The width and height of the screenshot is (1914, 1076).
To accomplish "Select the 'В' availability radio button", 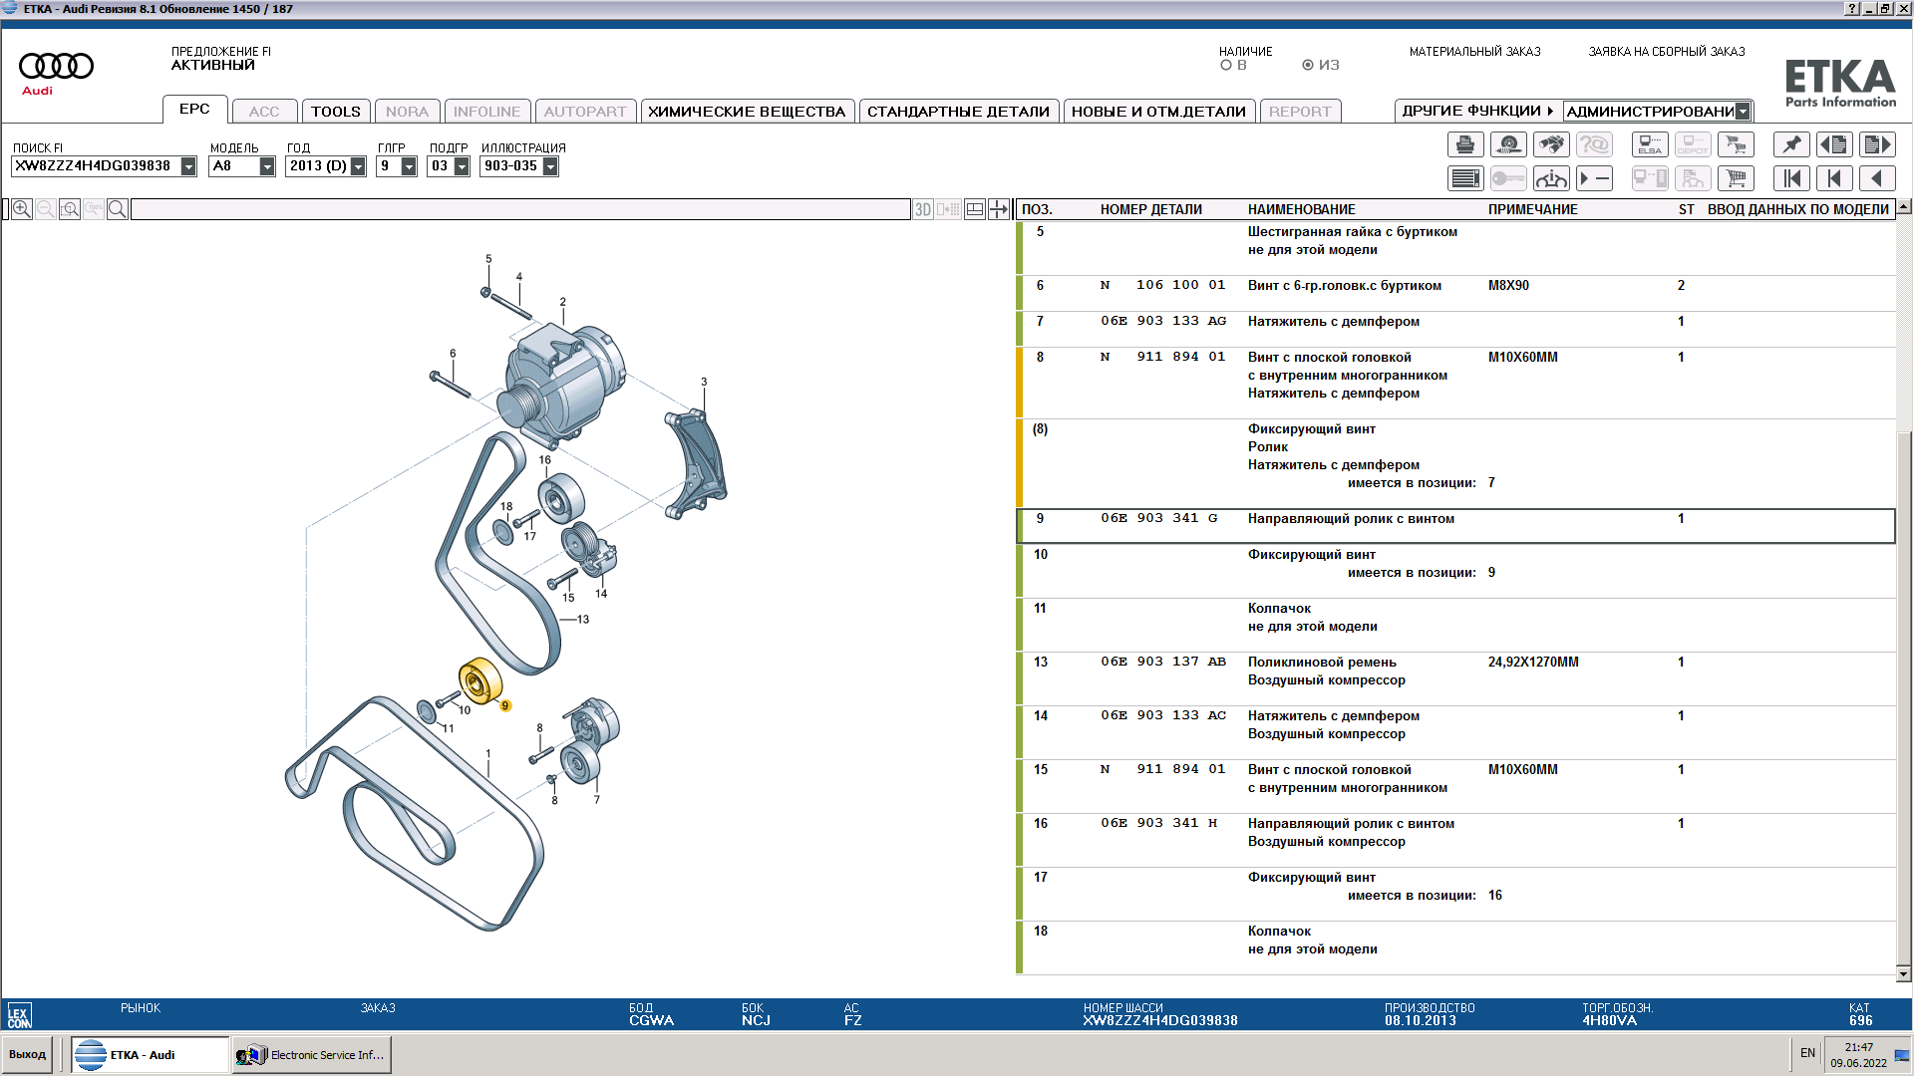I will [1226, 66].
